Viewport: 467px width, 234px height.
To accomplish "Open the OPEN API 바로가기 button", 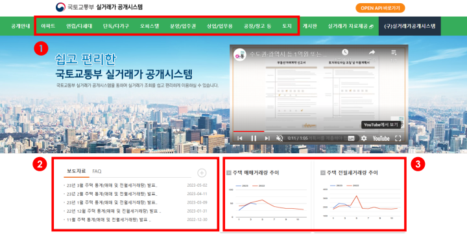I will (380, 8).
